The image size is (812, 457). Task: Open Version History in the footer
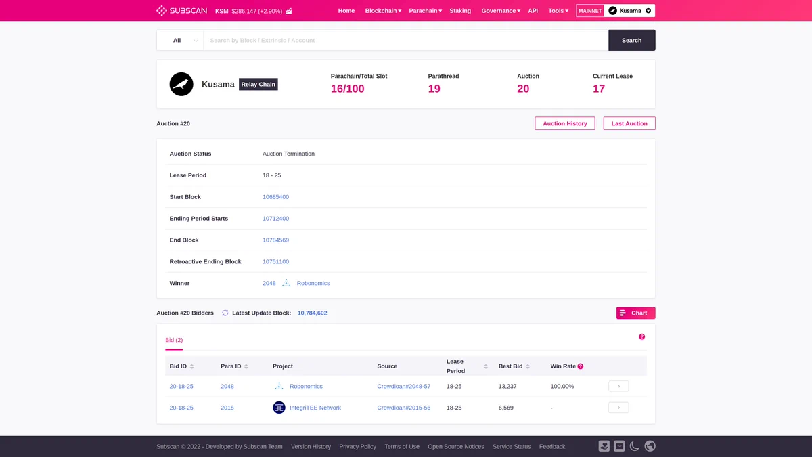[311, 446]
